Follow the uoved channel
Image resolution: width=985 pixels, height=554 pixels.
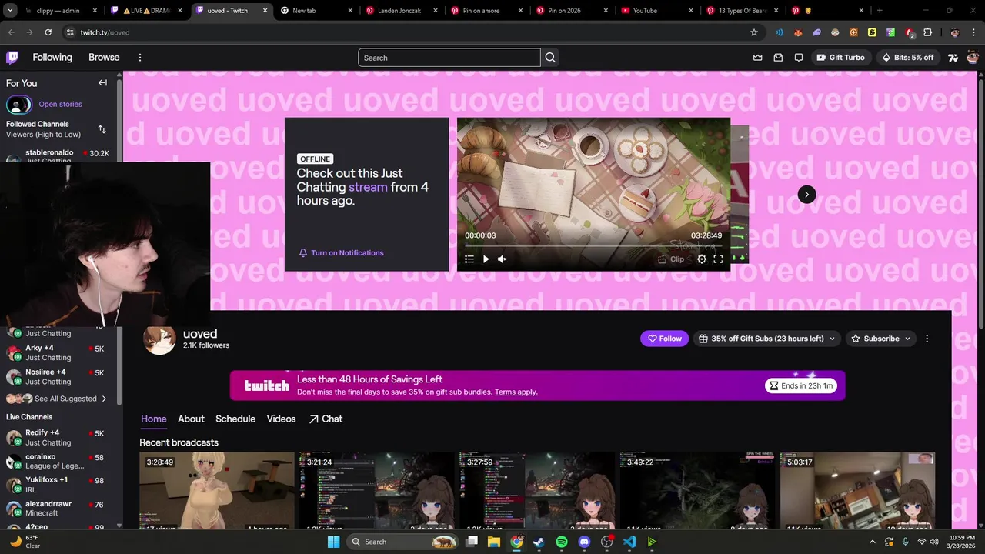[x=664, y=339]
